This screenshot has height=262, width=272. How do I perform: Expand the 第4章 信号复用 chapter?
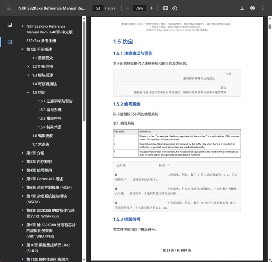tap(22, 170)
